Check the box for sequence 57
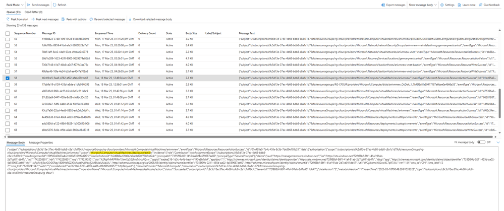504x211 pixels. pyautogui.click(x=8, y=71)
